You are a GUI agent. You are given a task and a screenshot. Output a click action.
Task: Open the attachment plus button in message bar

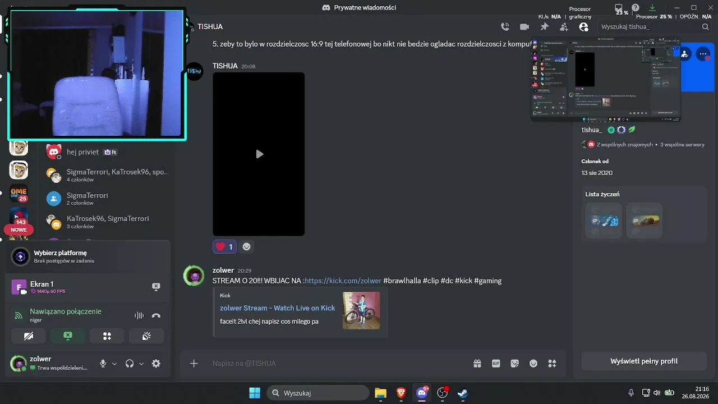click(x=194, y=364)
